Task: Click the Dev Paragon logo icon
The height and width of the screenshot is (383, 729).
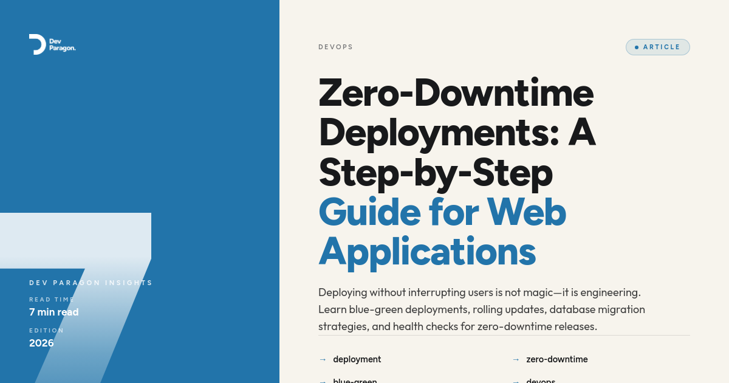Action: coord(37,44)
